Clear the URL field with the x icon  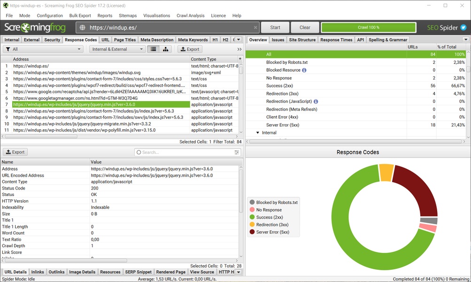pyautogui.click(x=255, y=28)
